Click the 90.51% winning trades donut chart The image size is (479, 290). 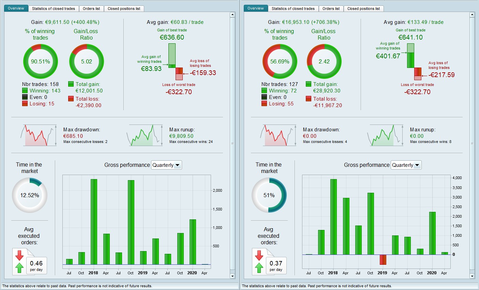click(x=40, y=62)
